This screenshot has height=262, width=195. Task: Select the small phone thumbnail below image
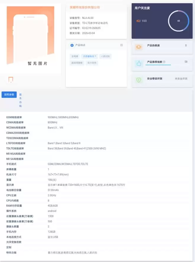(11, 80)
